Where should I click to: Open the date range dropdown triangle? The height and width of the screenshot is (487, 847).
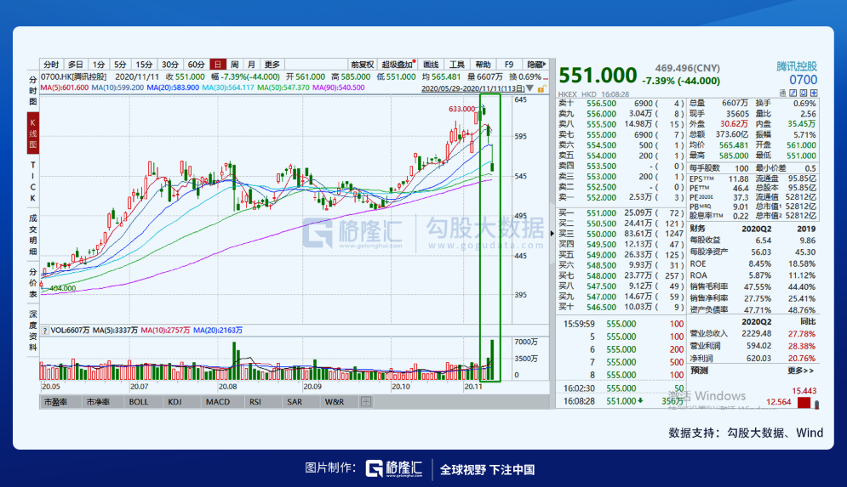click(530, 88)
